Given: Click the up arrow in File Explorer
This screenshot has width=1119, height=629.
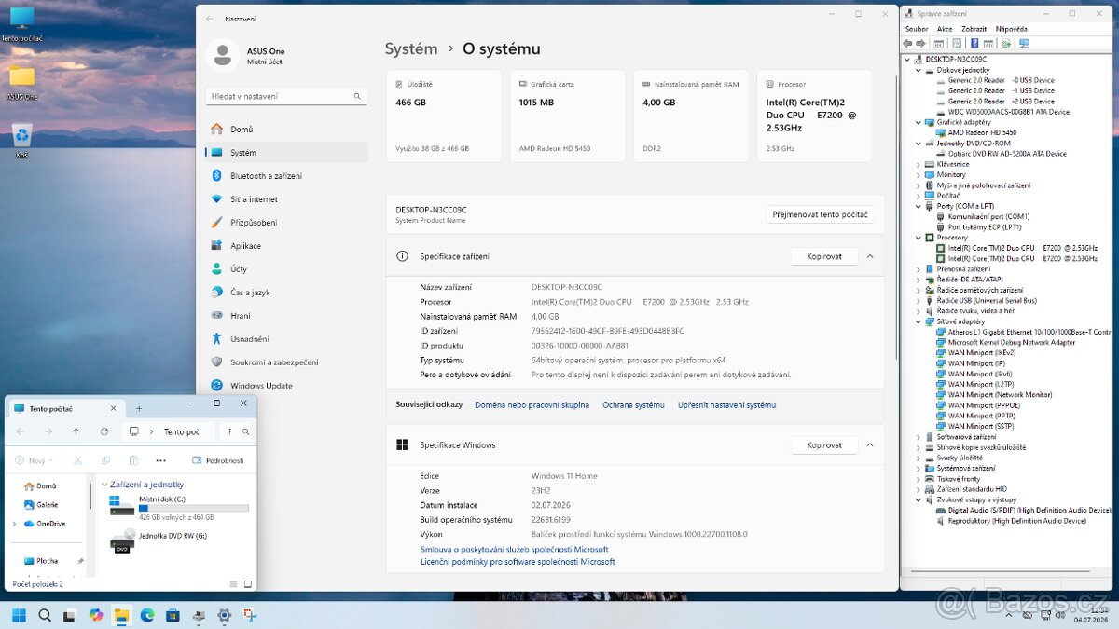Looking at the screenshot, I should (76, 431).
